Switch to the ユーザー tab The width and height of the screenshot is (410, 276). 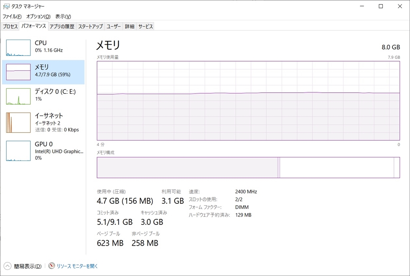114,26
